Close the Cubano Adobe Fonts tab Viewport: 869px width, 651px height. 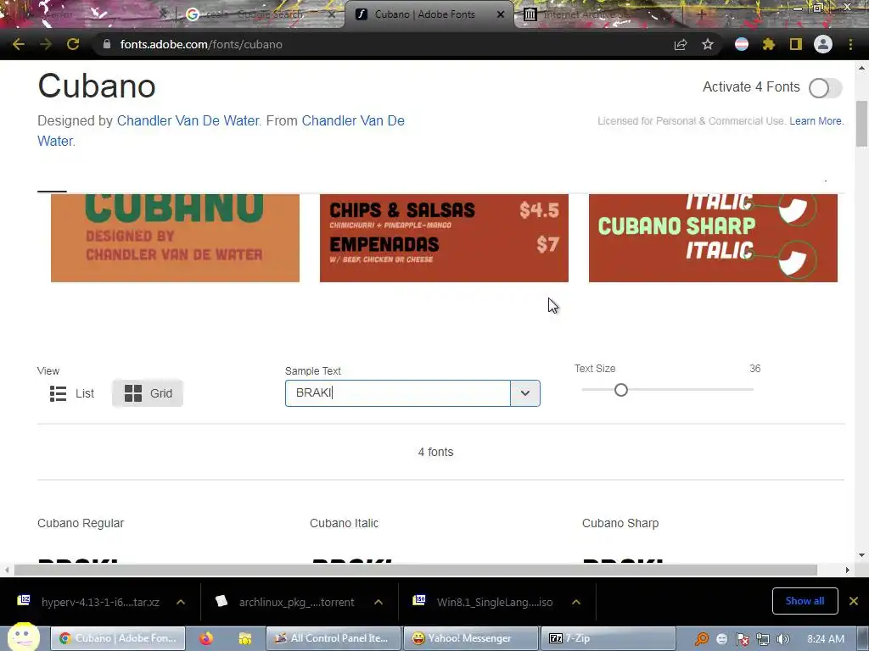(x=501, y=14)
